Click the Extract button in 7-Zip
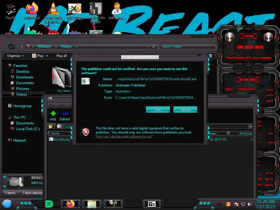This screenshot has height=210, width=280. pyautogui.click(x=65, y=116)
